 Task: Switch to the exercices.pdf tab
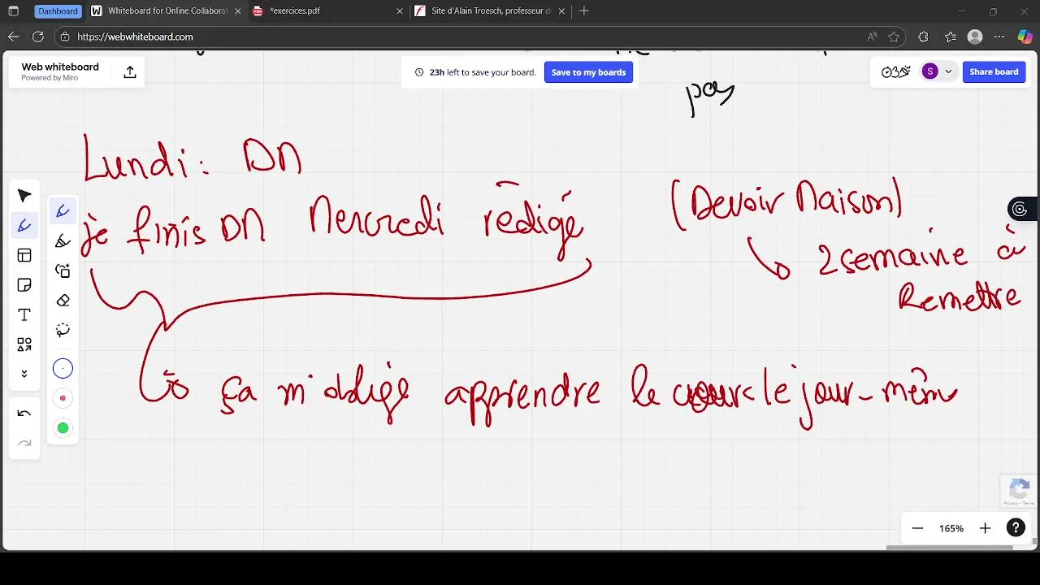click(x=326, y=11)
